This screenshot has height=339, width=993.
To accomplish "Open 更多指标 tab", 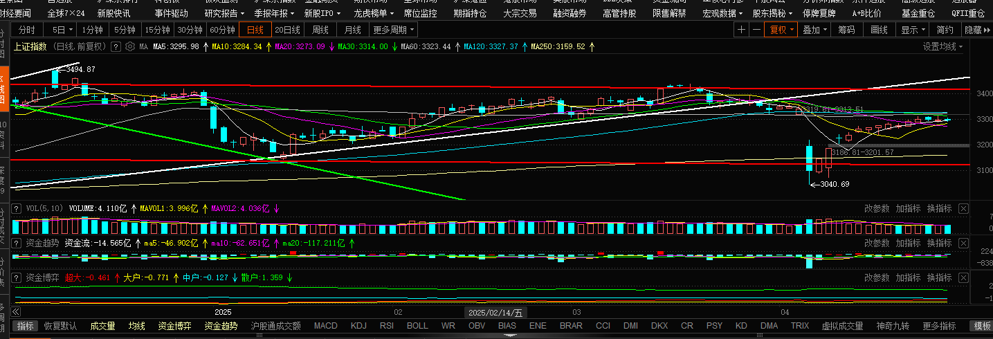I will 939,326.
